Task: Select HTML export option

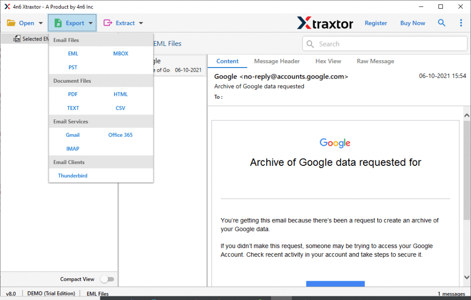Action: click(121, 94)
